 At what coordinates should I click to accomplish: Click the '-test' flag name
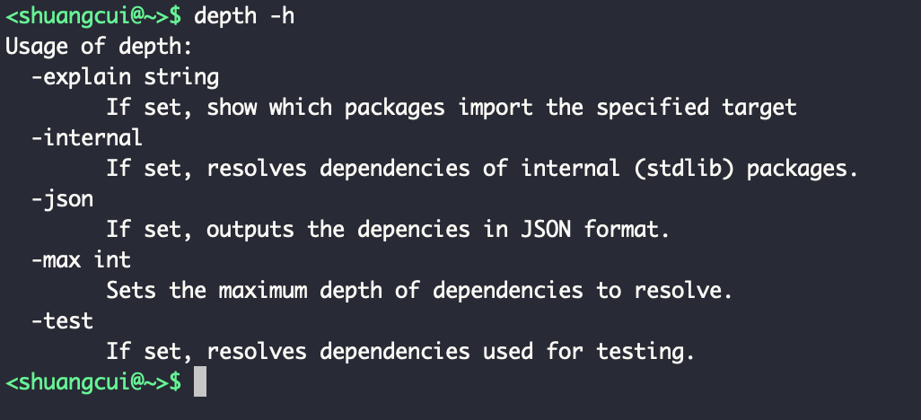coord(62,321)
